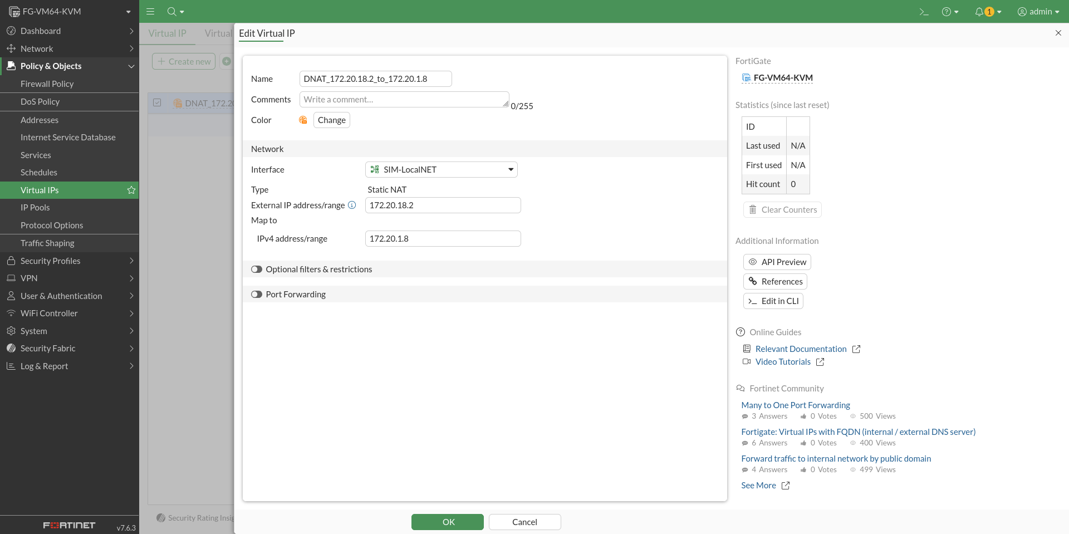
Task: Click the References button
Action: [x=775, y=281]
